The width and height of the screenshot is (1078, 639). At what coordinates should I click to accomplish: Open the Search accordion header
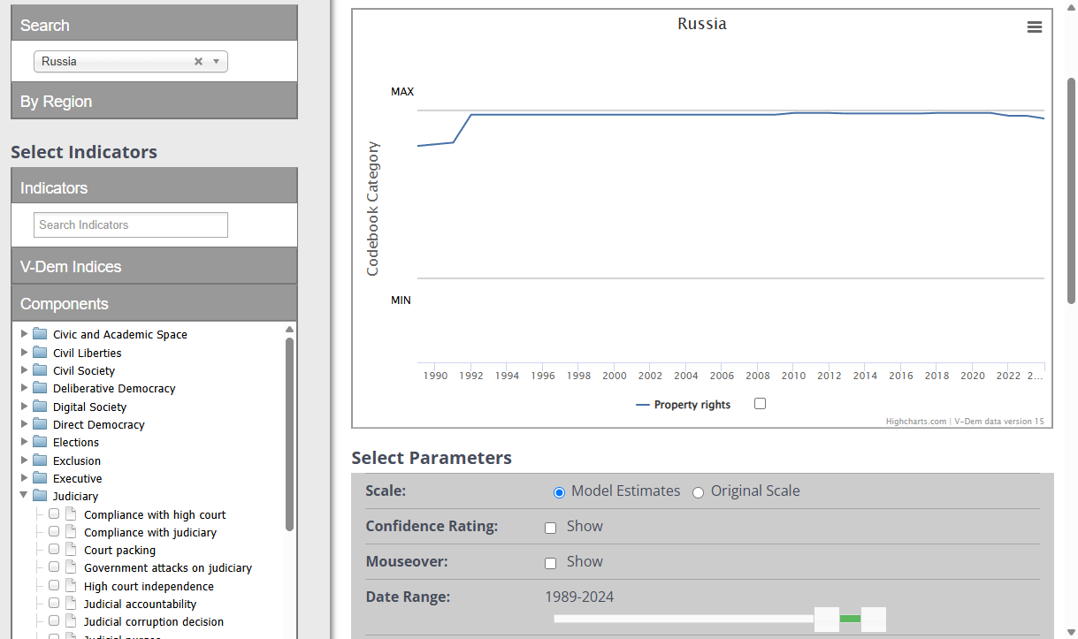(154, 23)
